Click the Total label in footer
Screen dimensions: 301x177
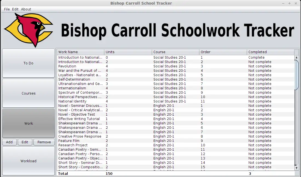[63, 173]
